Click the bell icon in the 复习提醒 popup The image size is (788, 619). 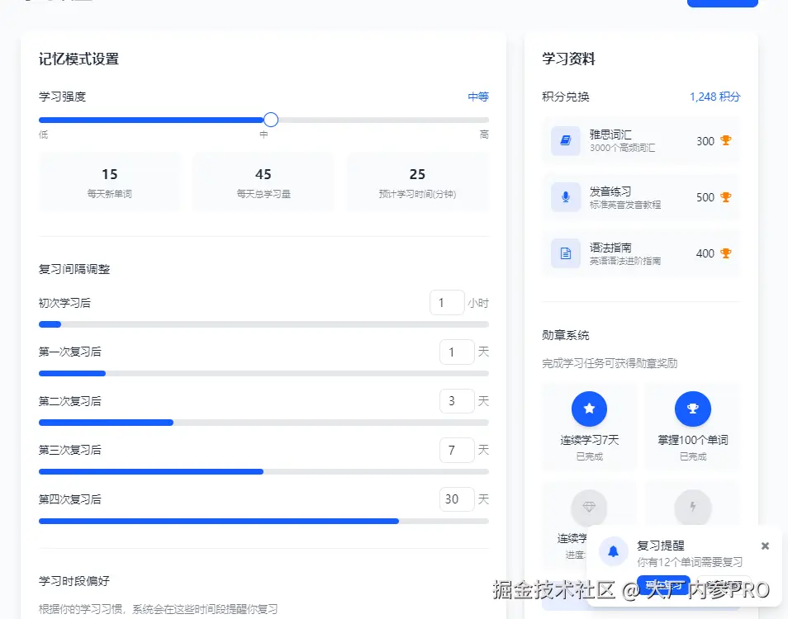613,551
